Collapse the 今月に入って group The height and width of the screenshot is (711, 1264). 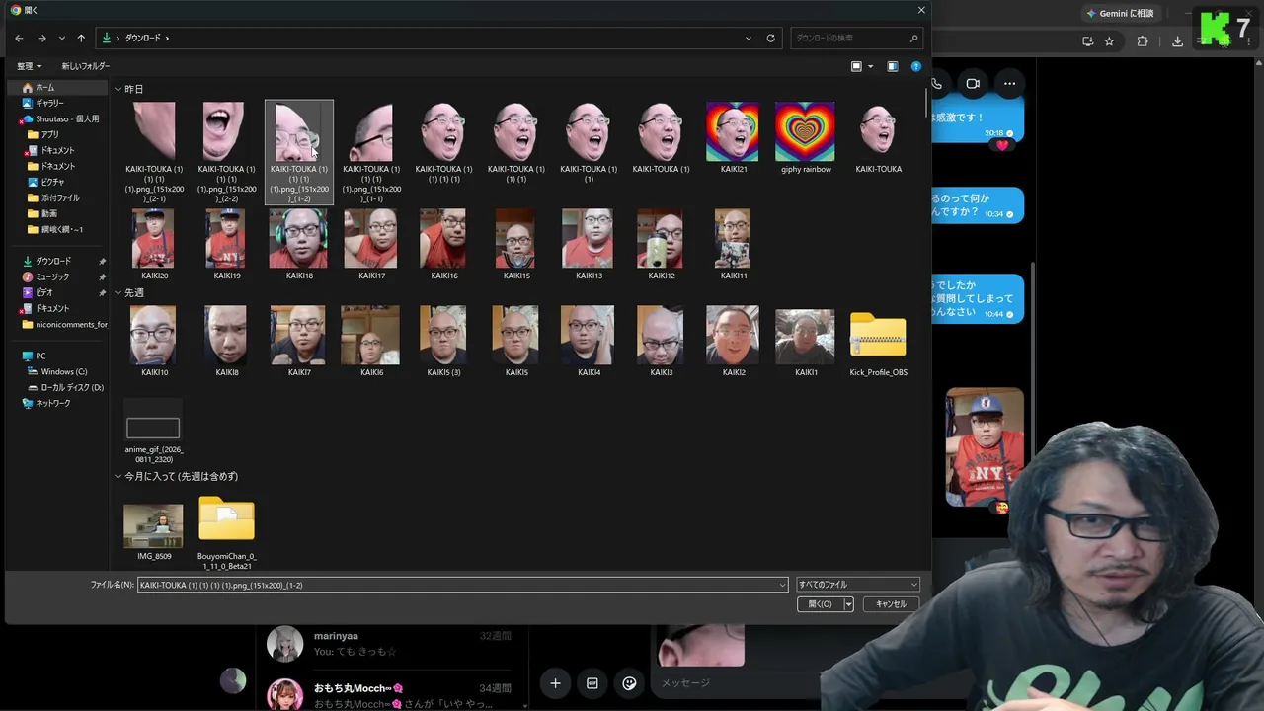coord(118,476)
